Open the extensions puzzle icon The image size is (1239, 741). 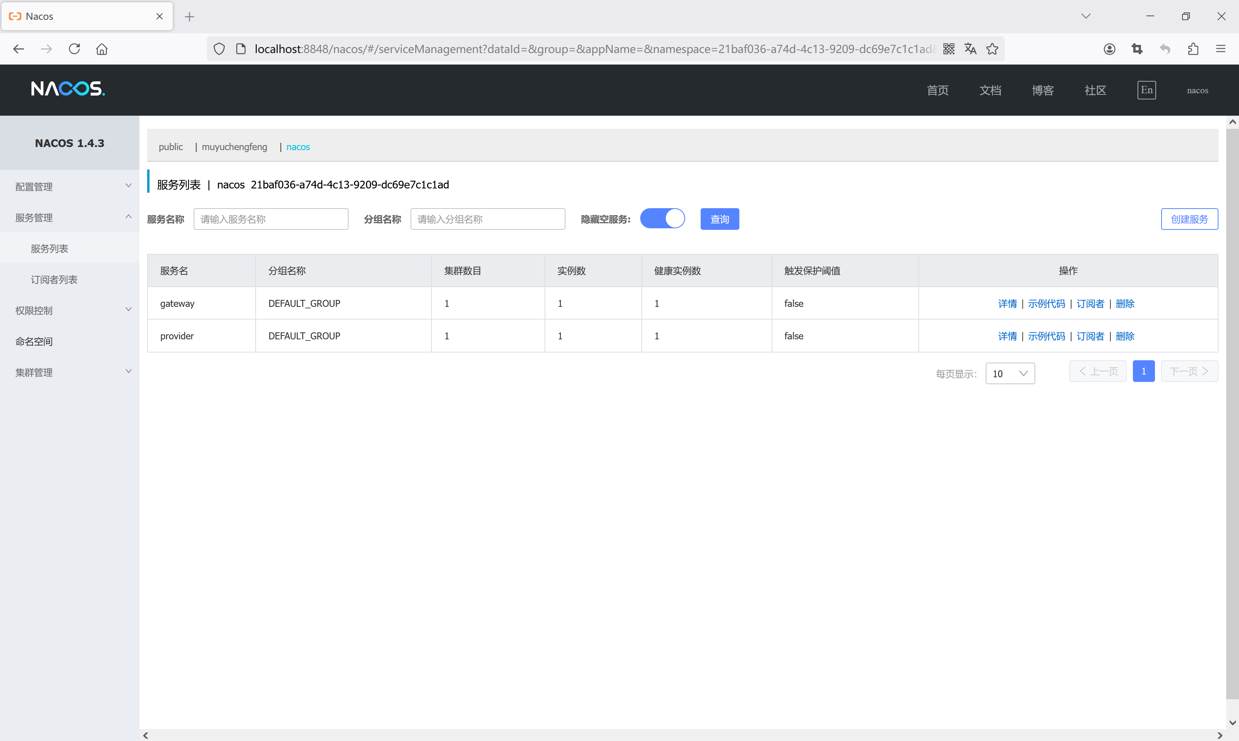(x=1193, y=49)
